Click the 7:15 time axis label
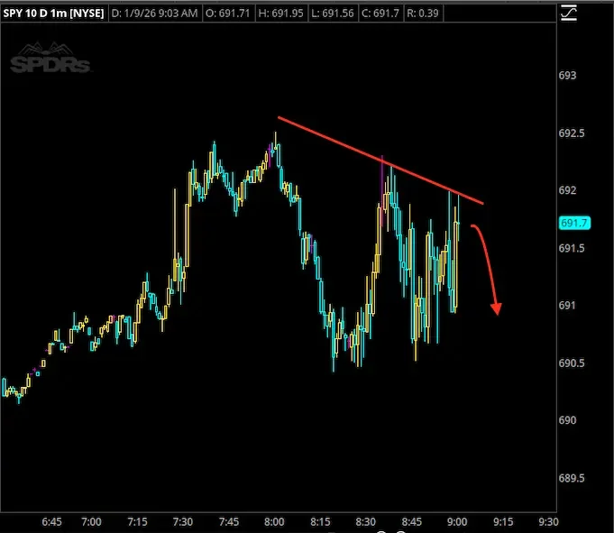Screen dimensions: 614x533 pyautogui.click(x=137, y=522)
